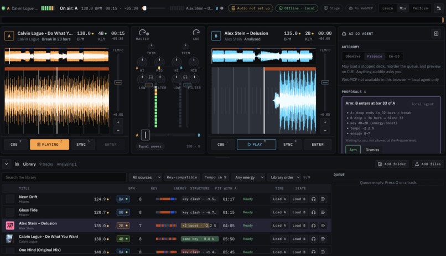Click the Search the library field
Image resolution: width=446 pixels, height=256 pixels.
point(64,177)
